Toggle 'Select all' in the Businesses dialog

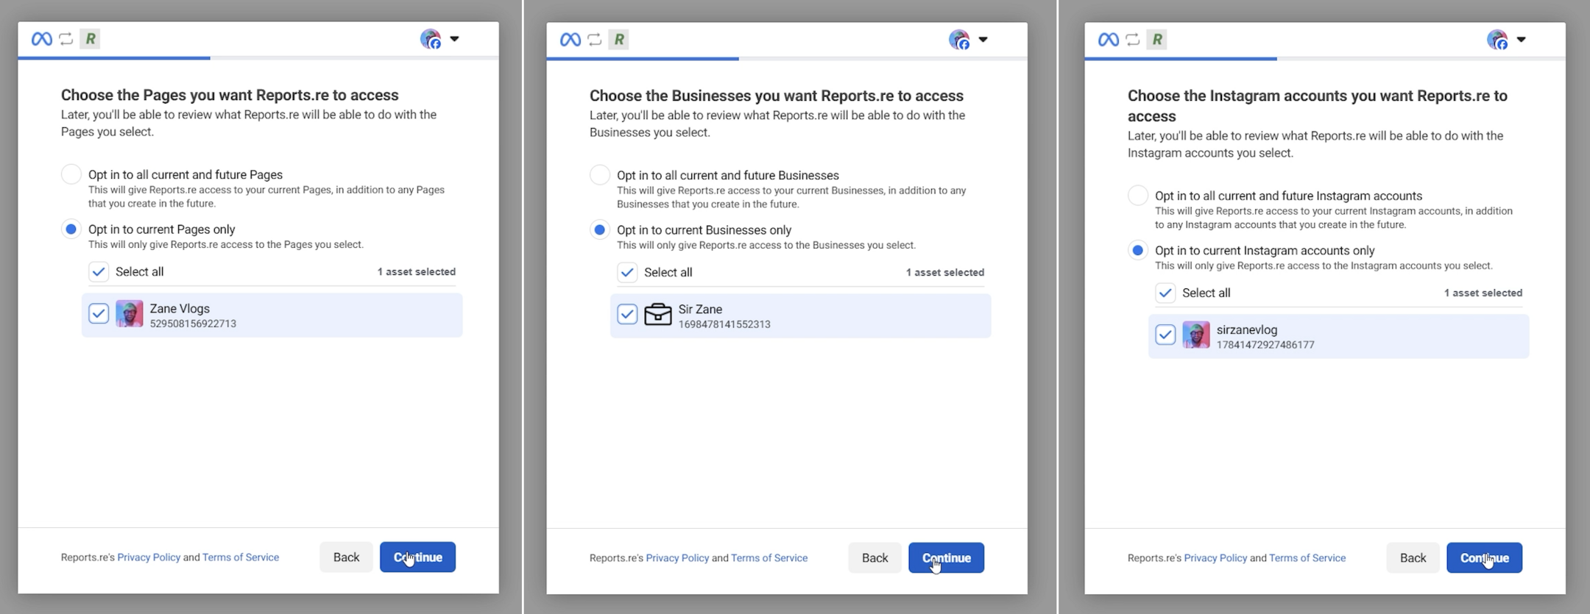627,273
